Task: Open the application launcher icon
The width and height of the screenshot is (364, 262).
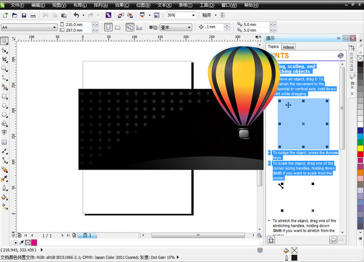Action: click(142, 15)
